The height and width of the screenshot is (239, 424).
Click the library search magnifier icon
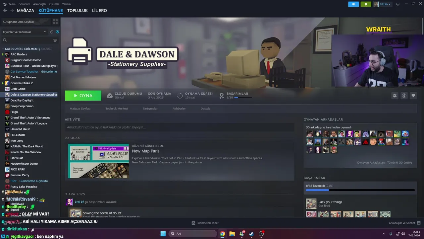point(5,40)
